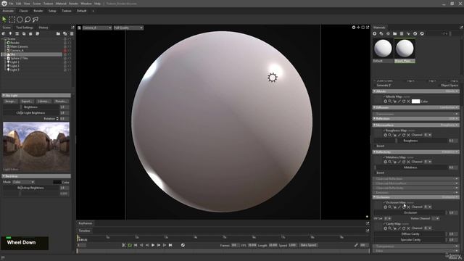Collapse the Sky Light section
The height and width of the screenshot is (261, 464).
(36, 96)
